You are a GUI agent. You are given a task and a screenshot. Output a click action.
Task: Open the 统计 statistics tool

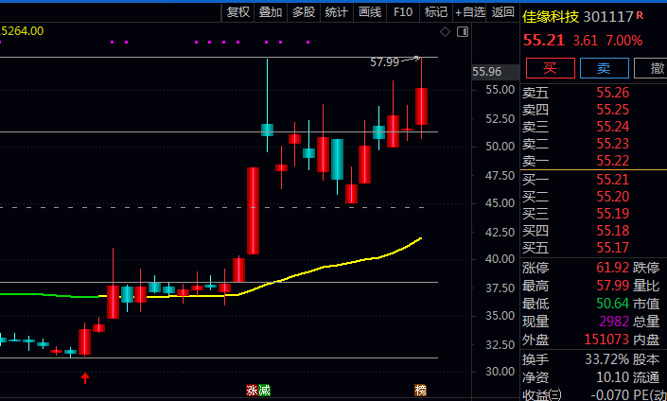[337, 12]
